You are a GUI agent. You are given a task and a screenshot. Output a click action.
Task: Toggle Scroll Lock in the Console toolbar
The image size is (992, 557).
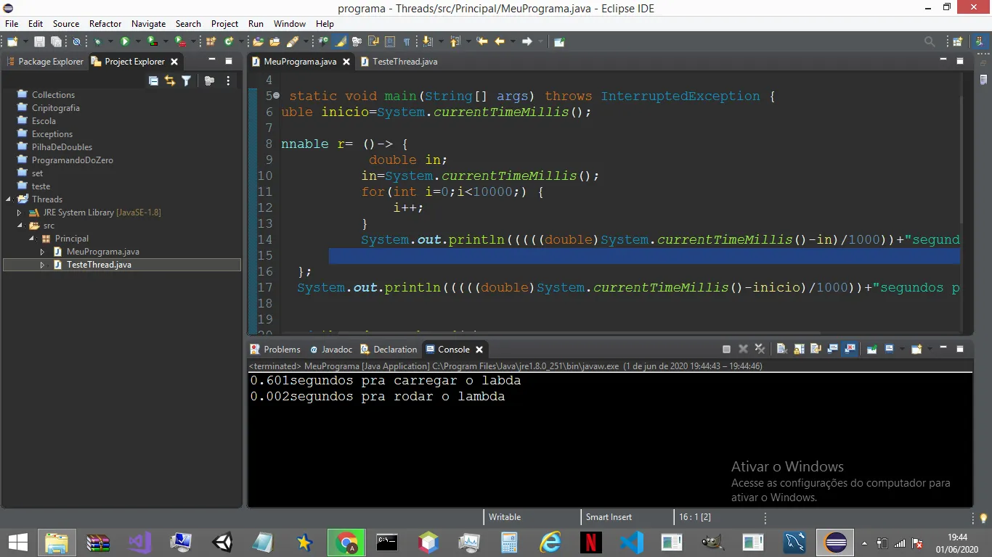tap(799, 349)
